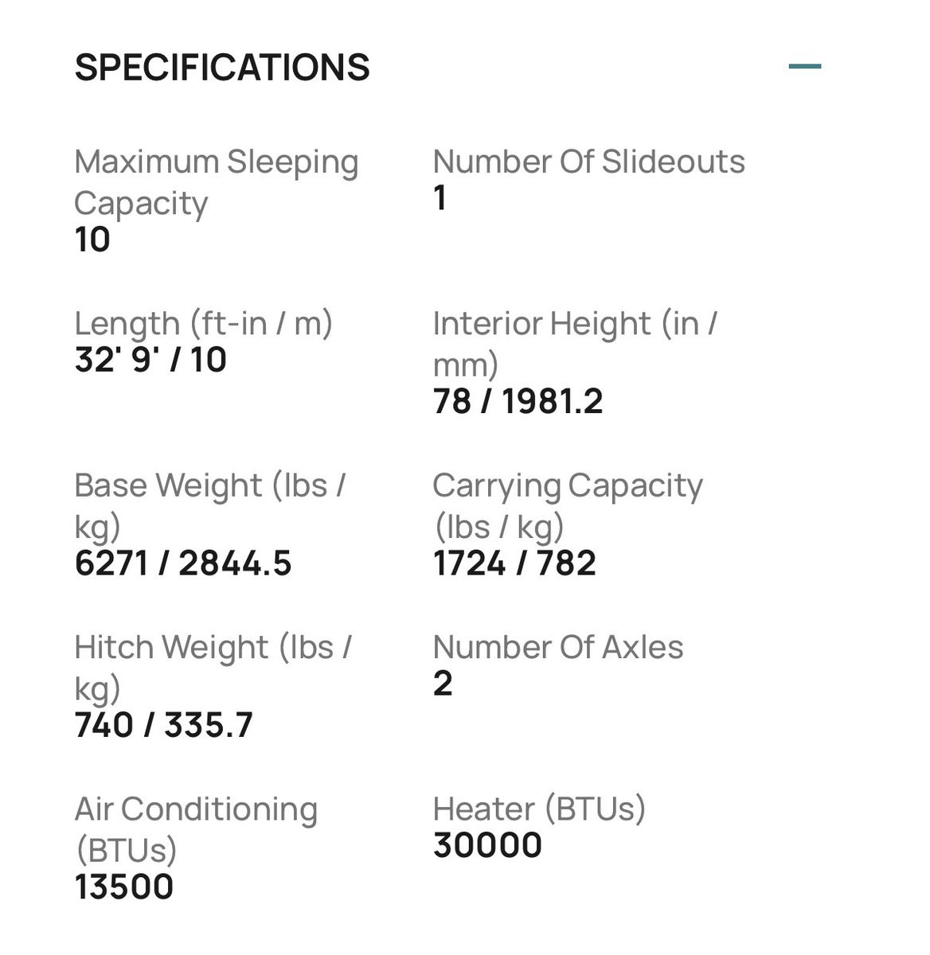Select air conditioning value 13500
The image size is (930, 955).
(x=124, y=887)
